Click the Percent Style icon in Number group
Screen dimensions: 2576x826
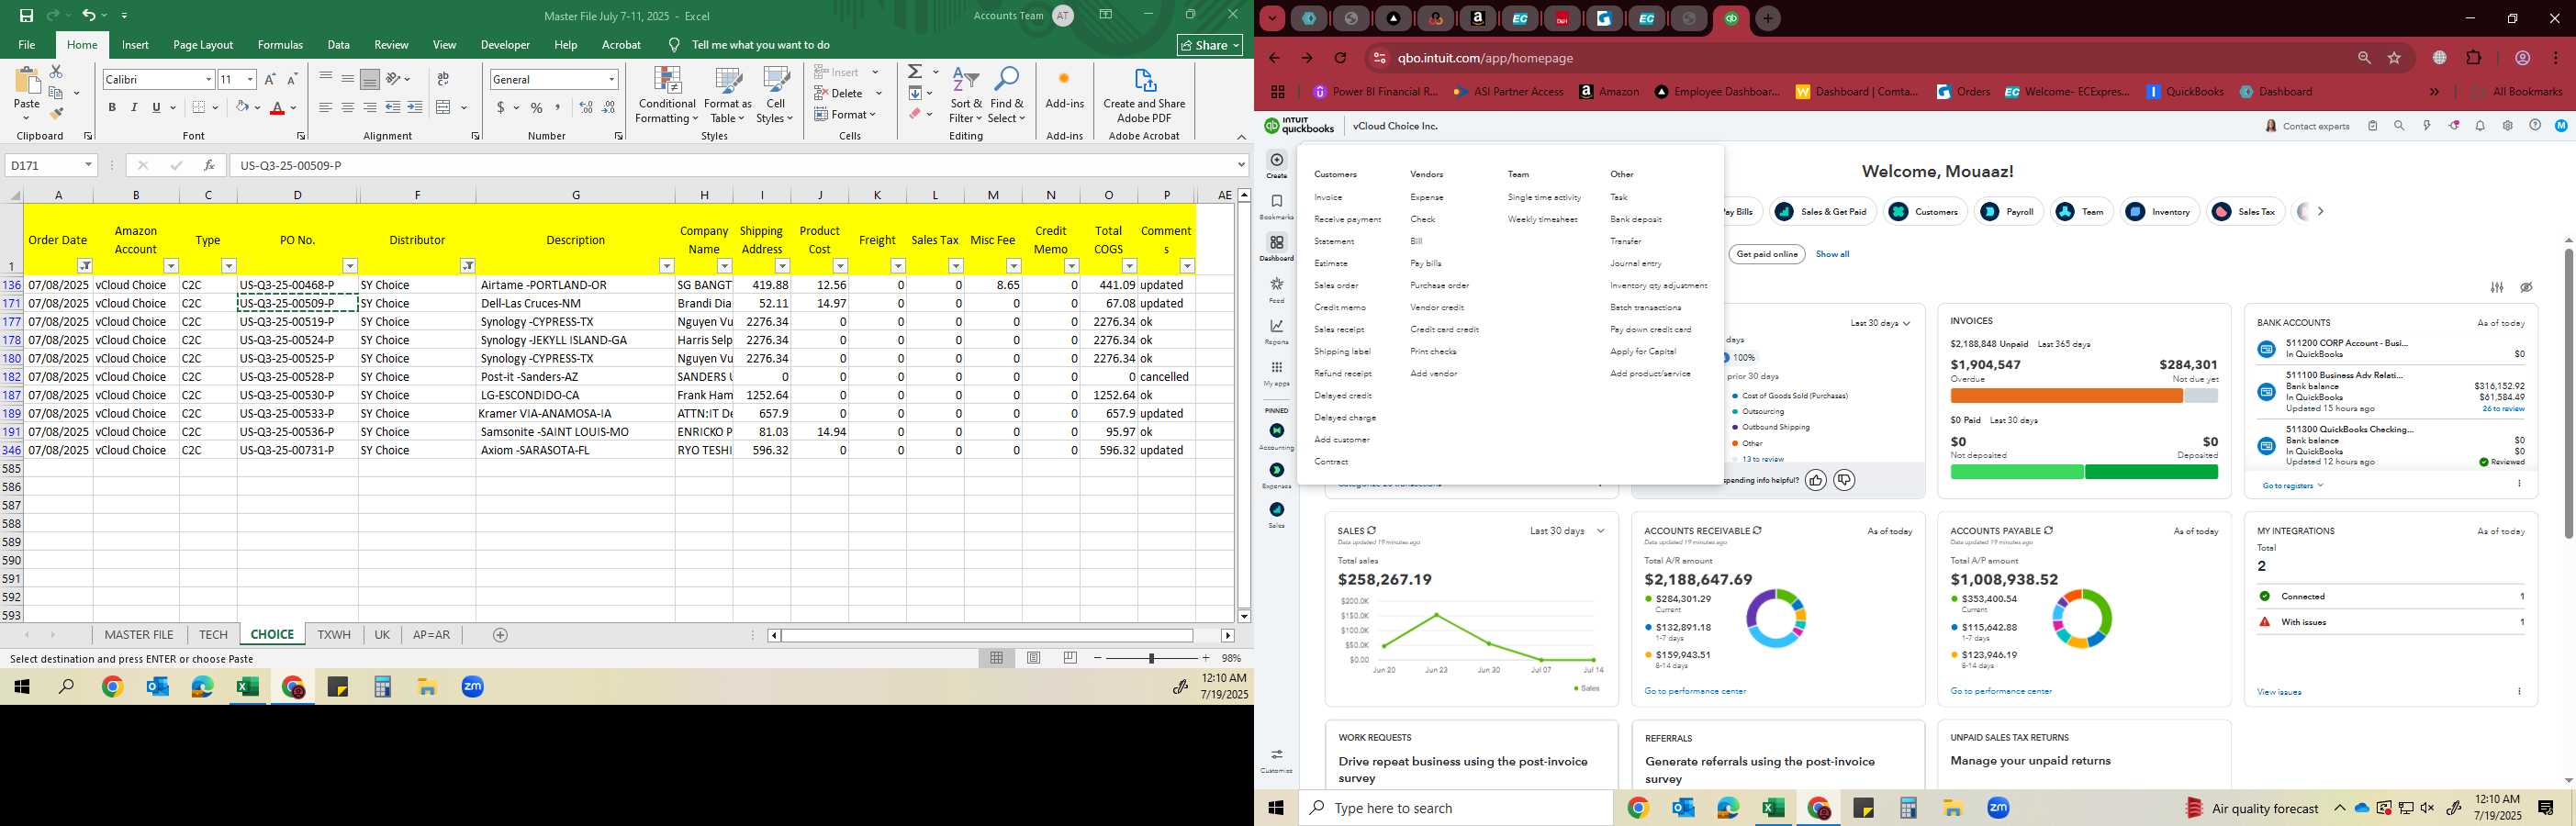click(537, 107)
